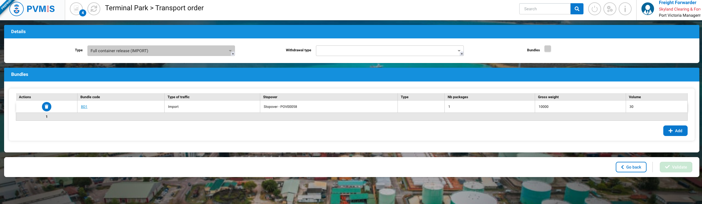Click the Go back button

coord(631,167)
